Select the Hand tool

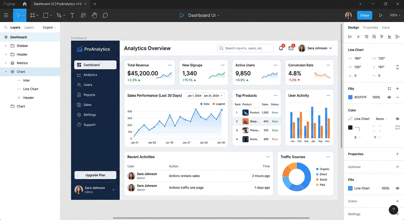pos(94,15)
